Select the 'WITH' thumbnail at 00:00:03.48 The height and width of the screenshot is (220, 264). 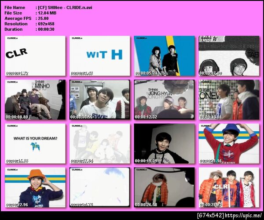coord(100,56)
